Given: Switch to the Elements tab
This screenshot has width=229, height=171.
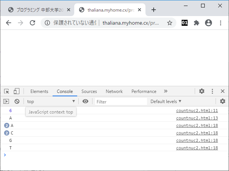Looking at the screenshot, I should pyautogui.click(x=39, y=91).
